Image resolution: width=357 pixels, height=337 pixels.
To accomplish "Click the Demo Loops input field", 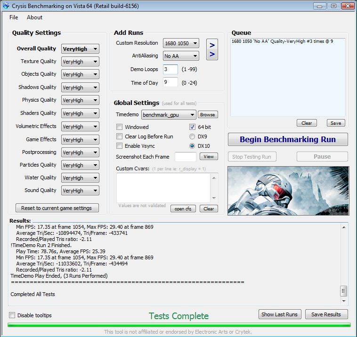I will point(170,69).
